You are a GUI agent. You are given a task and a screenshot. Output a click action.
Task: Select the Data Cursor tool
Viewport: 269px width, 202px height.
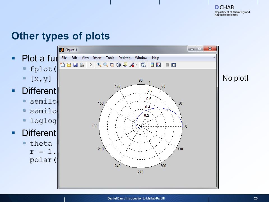click(x=125, y=65)
